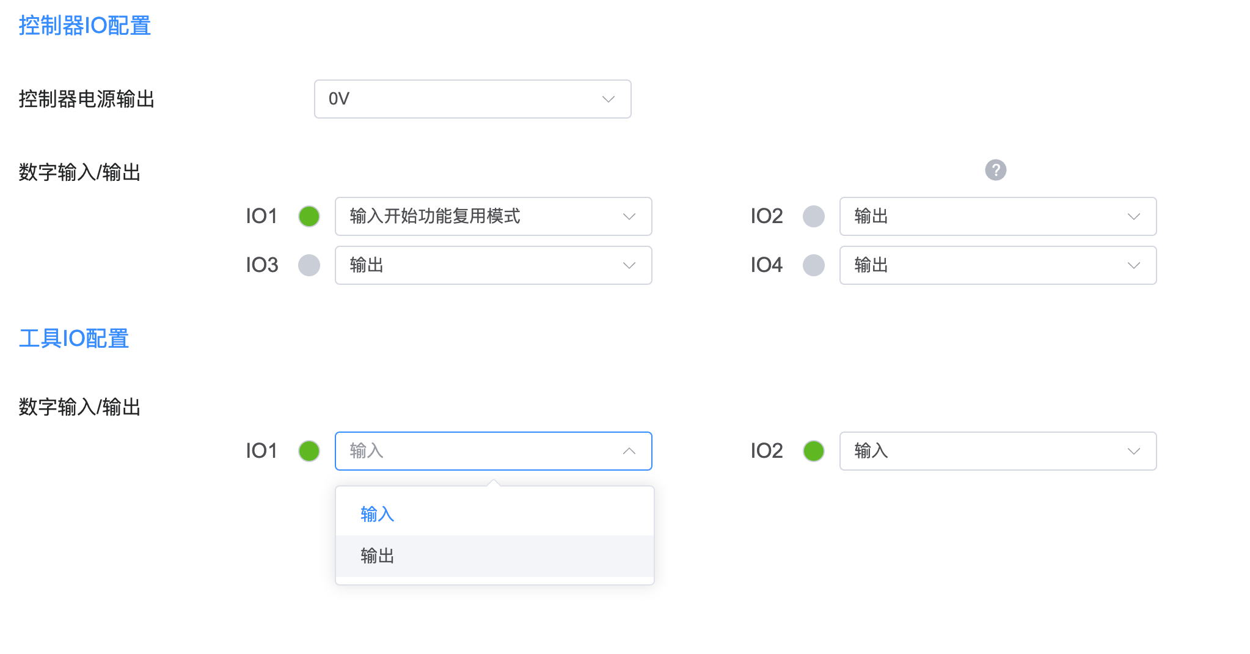Click inside tool IO1 select field
Viewport: 1250px width, 654px height.
(x=477, y=451)
